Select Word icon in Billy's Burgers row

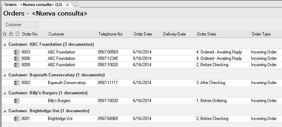click(x=17, y=101)
